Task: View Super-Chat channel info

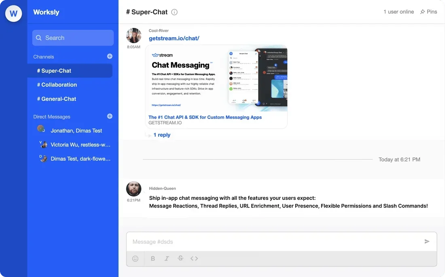Action: tap(174, 12)
